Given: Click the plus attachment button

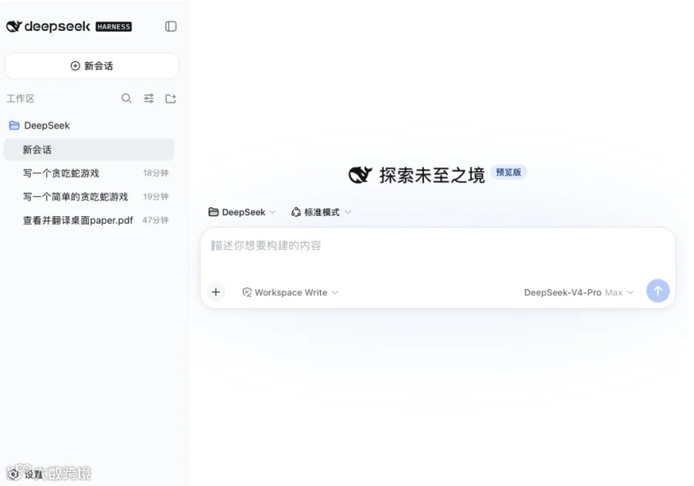Looking at the screenshot, I should coord(216,292).
